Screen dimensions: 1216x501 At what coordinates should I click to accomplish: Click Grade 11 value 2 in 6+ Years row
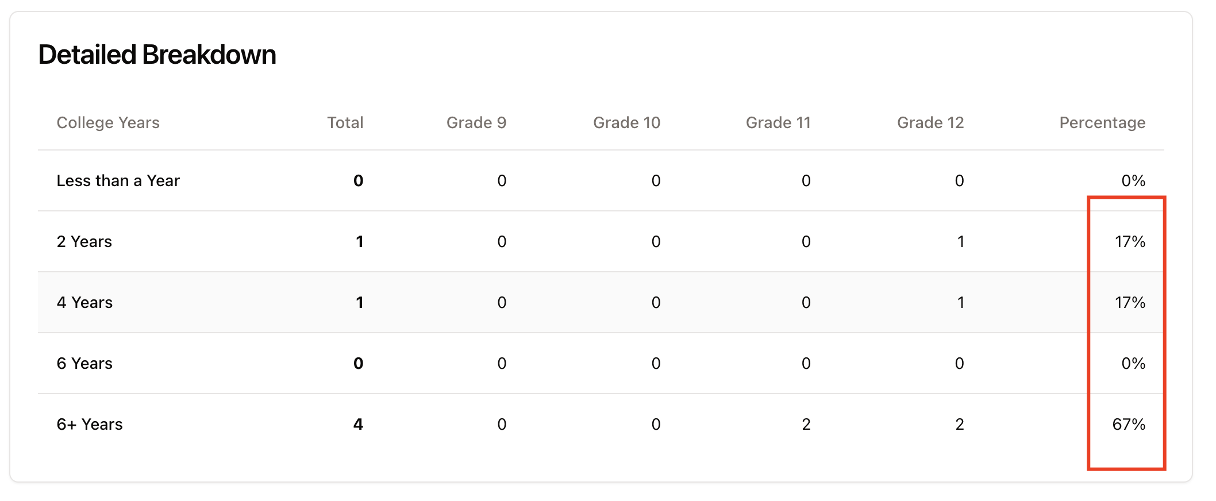pos(806,424)
